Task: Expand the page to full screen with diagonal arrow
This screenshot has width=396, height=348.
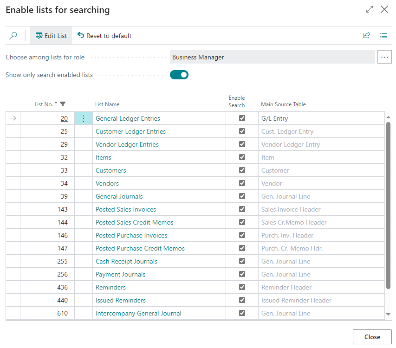Action: (x=369, y=9)
